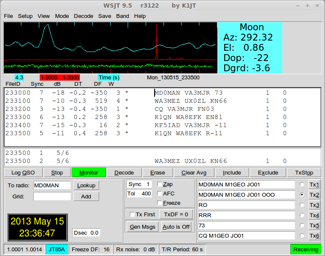Open the Save menu
The height and width of the screenshot is (256, 325).
pos(105,16)
